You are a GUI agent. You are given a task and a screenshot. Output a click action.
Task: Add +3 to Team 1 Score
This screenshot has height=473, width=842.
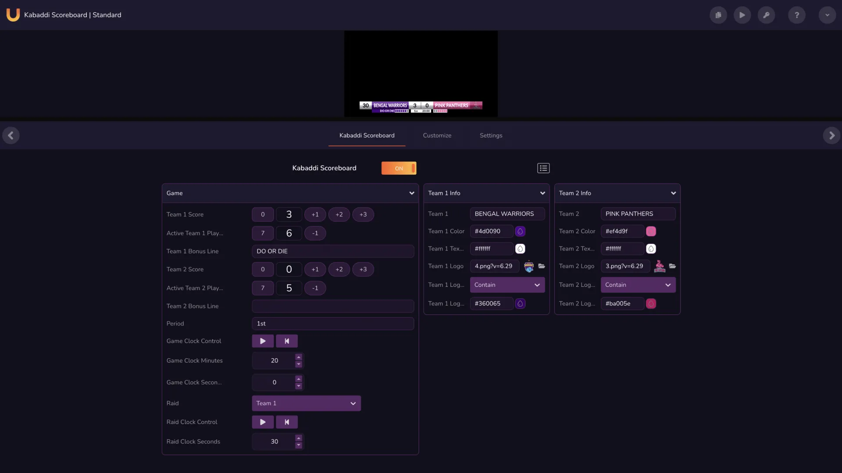pyautogui.click(x=363, y=214)
